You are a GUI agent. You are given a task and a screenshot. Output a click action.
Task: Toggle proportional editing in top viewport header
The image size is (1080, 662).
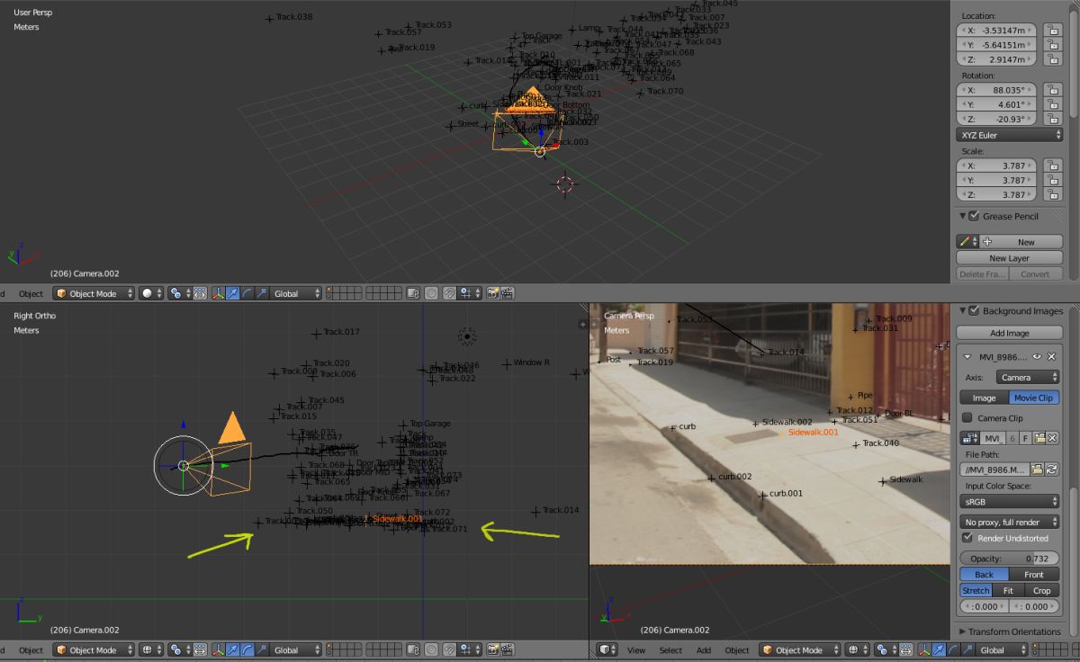pos(431,293)
